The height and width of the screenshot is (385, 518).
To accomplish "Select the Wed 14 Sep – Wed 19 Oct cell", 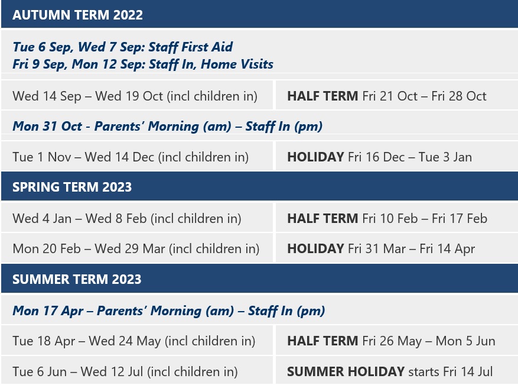I will point(135,96).
